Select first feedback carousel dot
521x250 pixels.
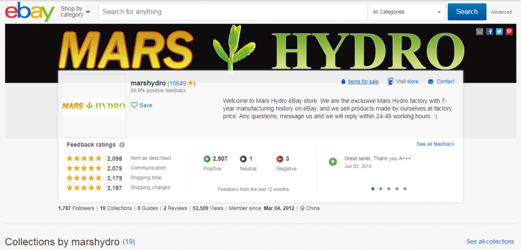point(373,189)
